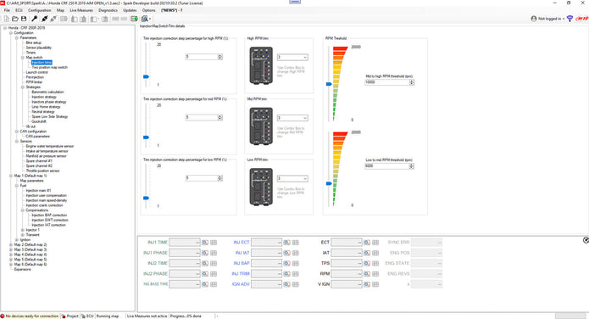Click the graph icon beside INJ1 TIME

tap(205, 243)
